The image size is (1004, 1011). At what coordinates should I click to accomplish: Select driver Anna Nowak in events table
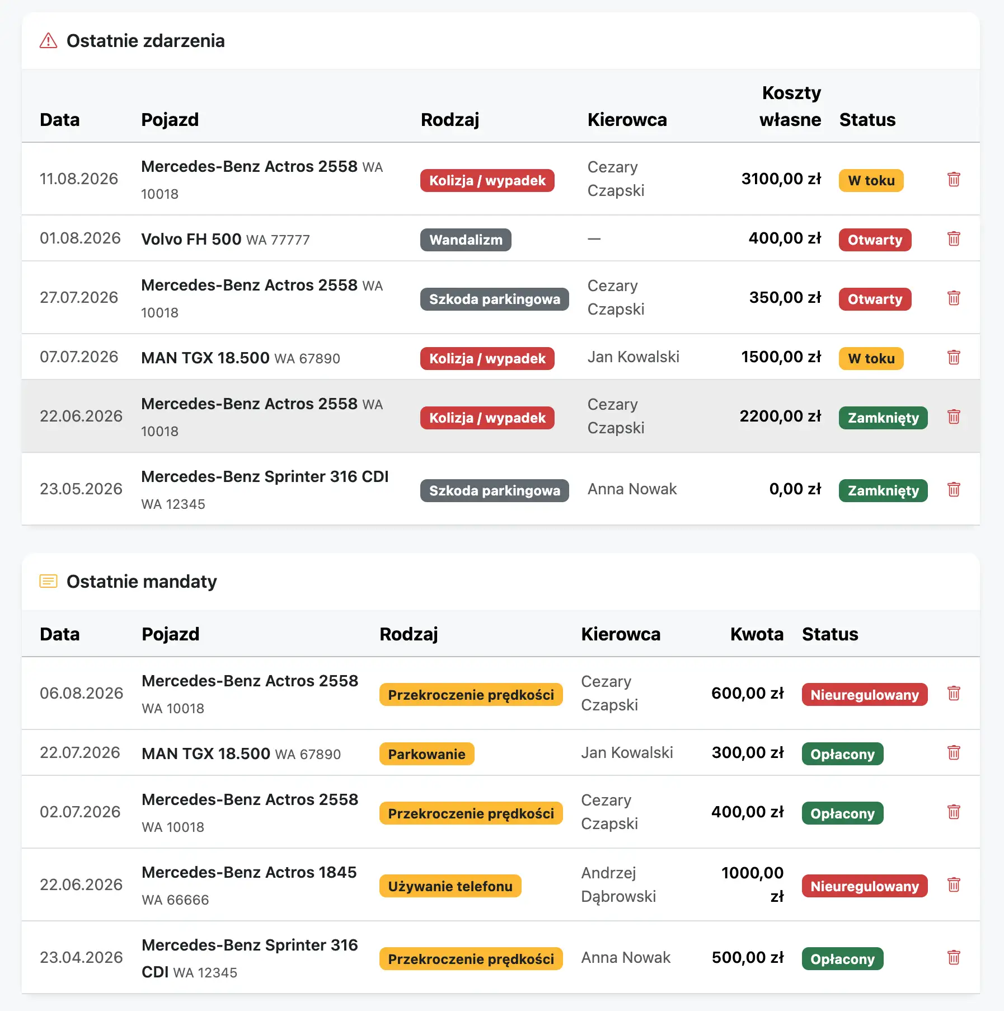click(x=632, y=489)
